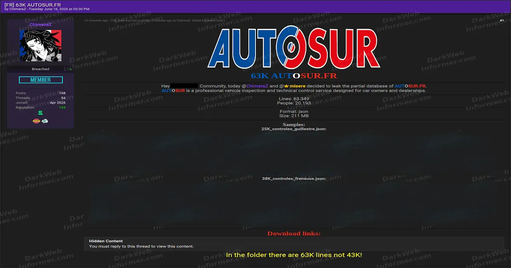Click the 63K AUTOSUR.FR heading
Screen dimensions: 511x268
pyautogui.click(x=294, y=76)
